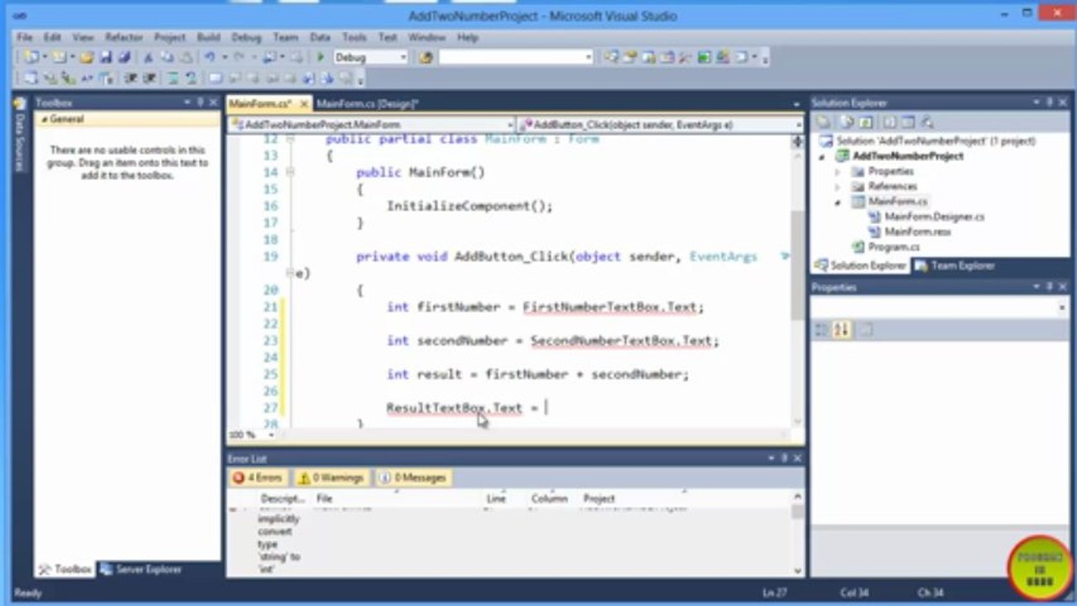Image resolution: width=1077 pixels, height=606 pixels.
Task: Click the Cut icon in the toolbar
Action: point(147,57)
